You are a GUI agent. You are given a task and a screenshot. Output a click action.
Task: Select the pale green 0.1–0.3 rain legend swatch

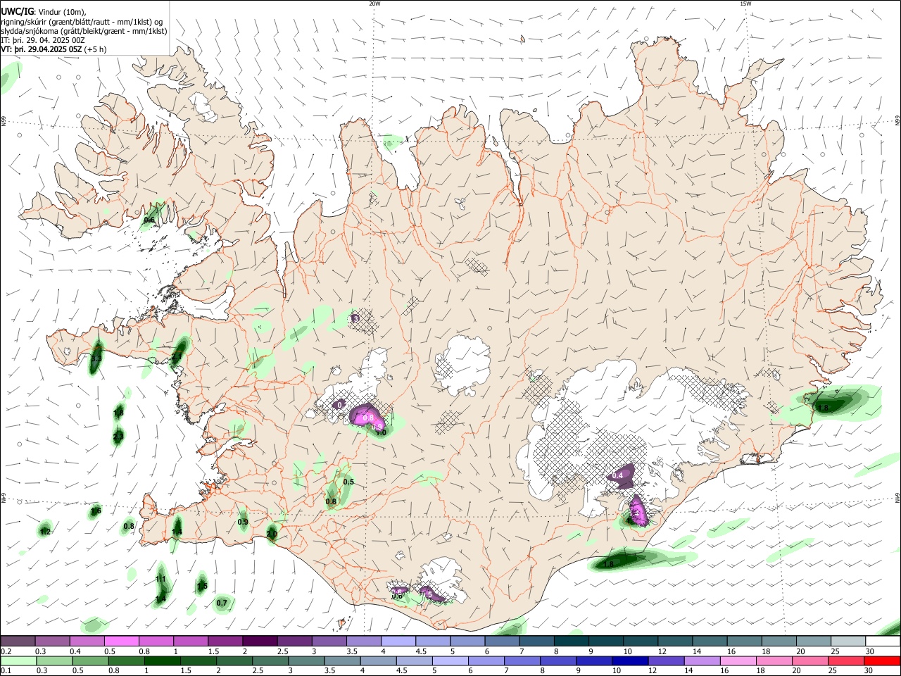tap(18, 661)
